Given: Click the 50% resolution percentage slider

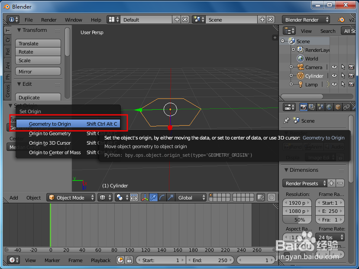Looking at the screenshot, I should pyautogui.click(x=297, y=220).
